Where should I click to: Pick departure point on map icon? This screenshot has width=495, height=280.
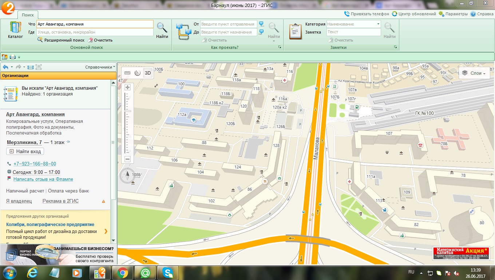click(261, 24)
